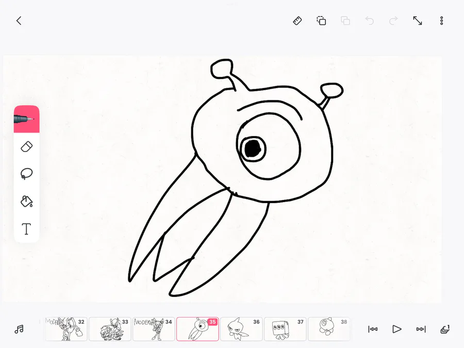Open the three-dot more options menu
Screen dimensions: 464x348
[x=441, y=21]
